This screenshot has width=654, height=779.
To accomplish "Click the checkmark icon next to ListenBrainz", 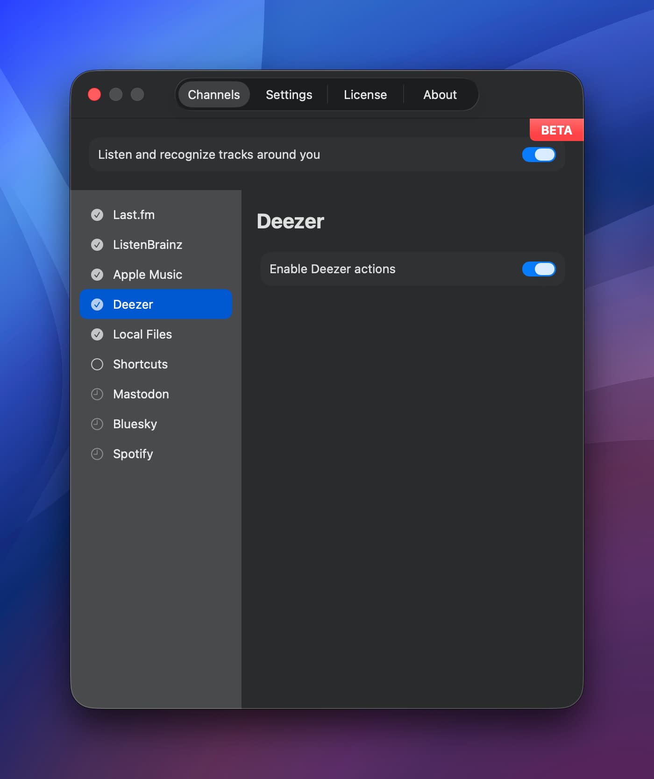I will pyautogui.click(x=97, y=245).
